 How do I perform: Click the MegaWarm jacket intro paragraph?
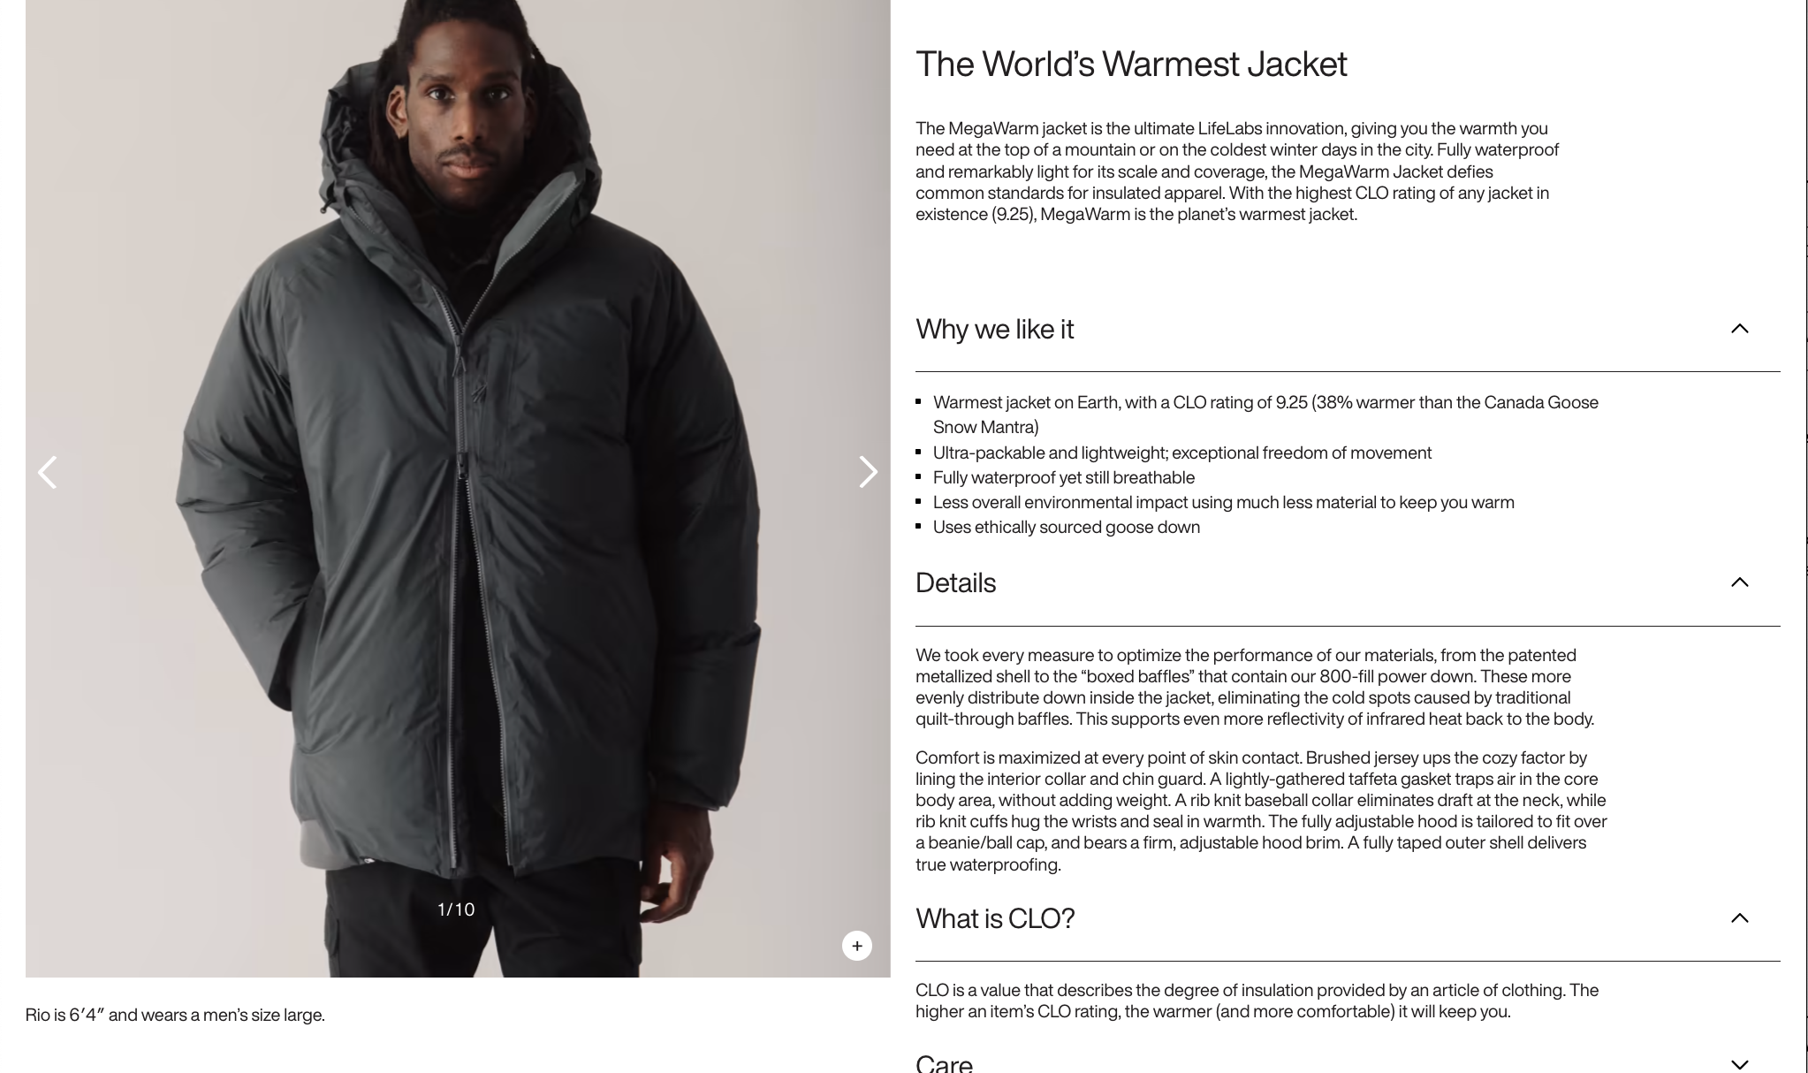1237,171
